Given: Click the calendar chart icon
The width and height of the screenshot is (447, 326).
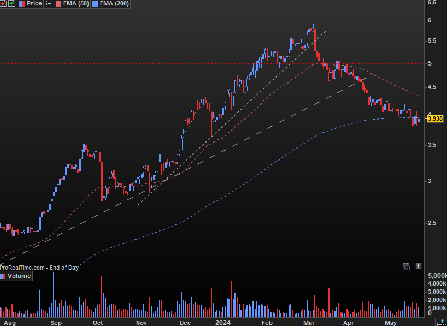Looking at the screenshot, I should coord(407,266).
